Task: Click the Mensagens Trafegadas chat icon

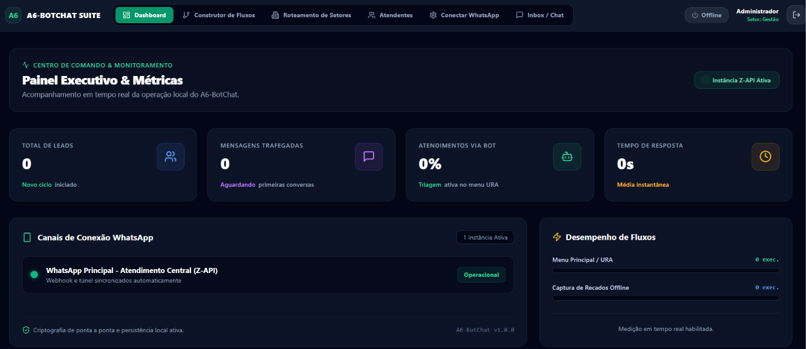Action: click(369, 156)
